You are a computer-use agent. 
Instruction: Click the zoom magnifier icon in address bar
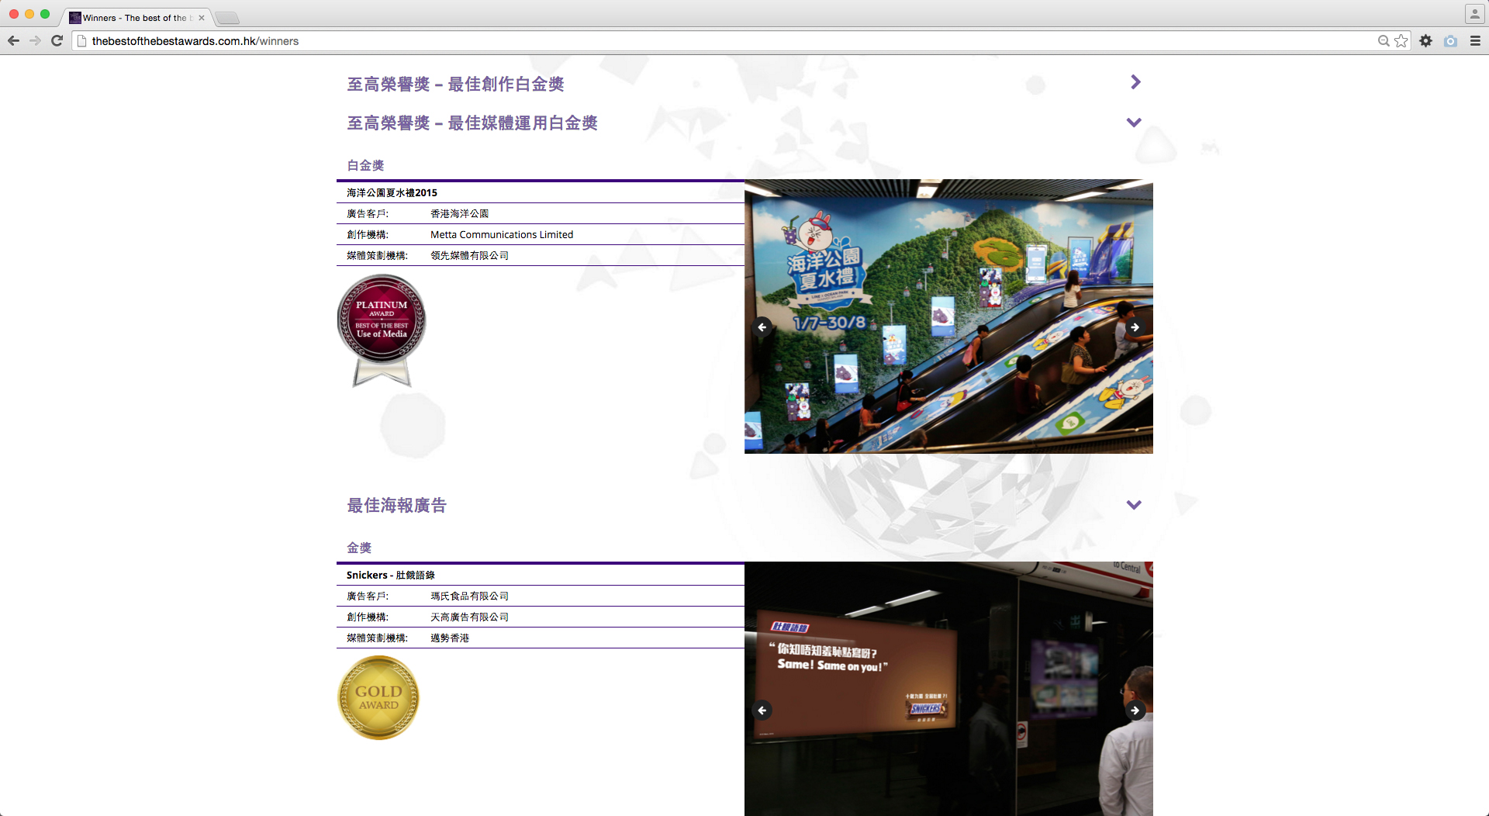pyautogui.click(x=1384, y=41)
